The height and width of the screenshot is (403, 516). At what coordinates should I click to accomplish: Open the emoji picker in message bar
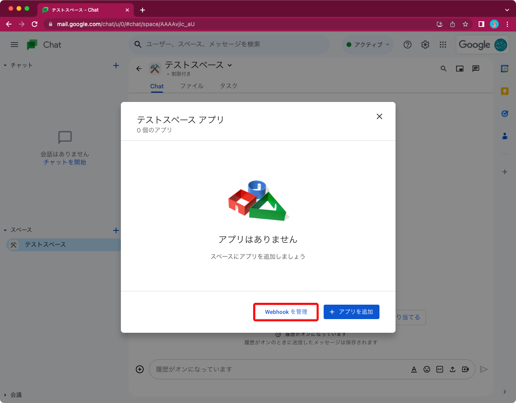427,369
